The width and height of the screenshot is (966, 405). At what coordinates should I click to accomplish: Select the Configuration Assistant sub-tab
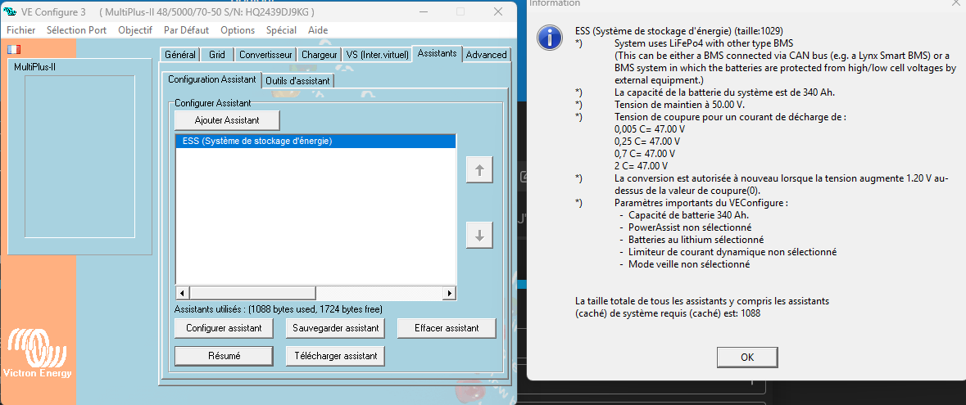212,79
